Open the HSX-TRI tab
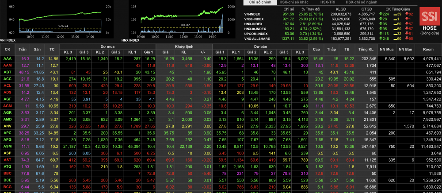The height and width of the screenshot is (193, 442). tap(327, 3)
